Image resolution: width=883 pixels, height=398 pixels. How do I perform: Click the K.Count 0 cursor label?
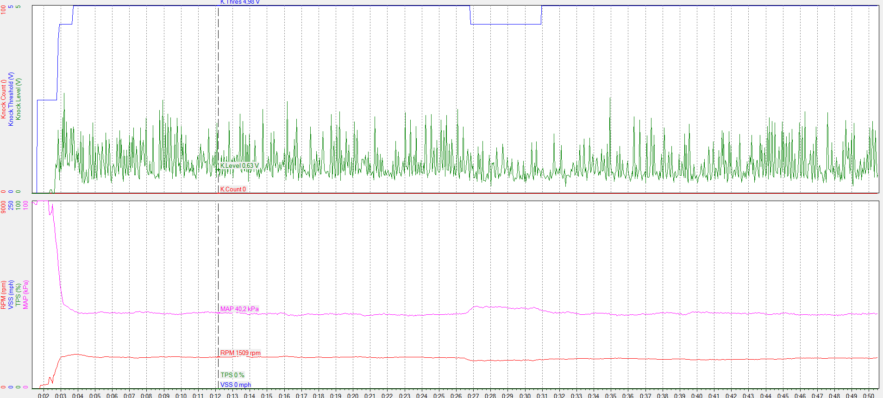pyautogui.click(x=233, y=189)
